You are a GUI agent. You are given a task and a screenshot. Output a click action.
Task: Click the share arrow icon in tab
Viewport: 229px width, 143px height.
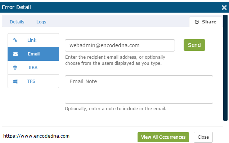pos(197,22)
